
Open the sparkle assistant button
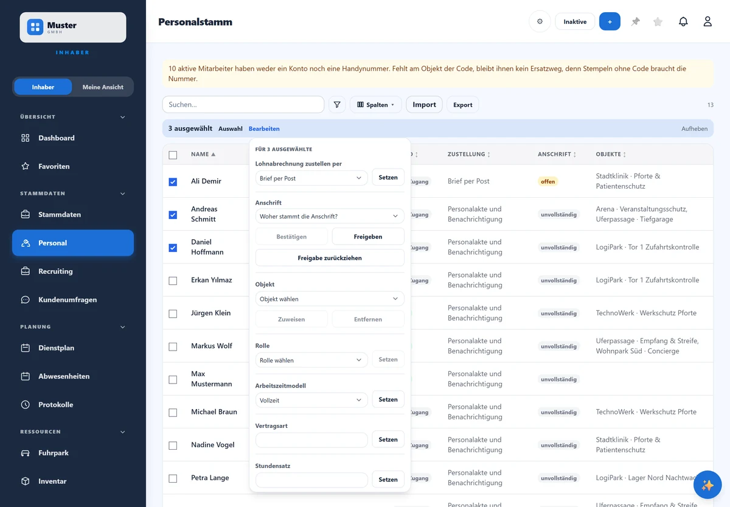[707, 485]
